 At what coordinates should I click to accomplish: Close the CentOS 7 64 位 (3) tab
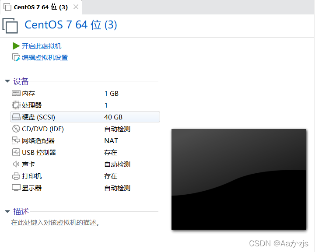pyautogui.click(x=76, y=7)
